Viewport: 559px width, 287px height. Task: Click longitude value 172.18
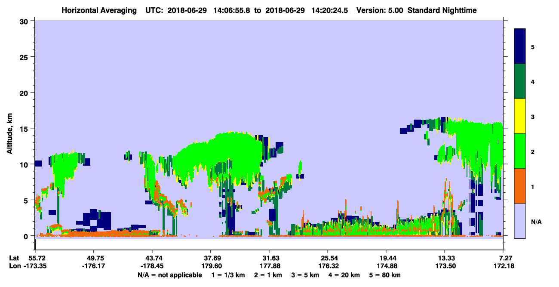504,266
